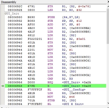Screen dimensions: 109x108
Task: Click opcode F7FFFFCF
Action: coord(35,90)
